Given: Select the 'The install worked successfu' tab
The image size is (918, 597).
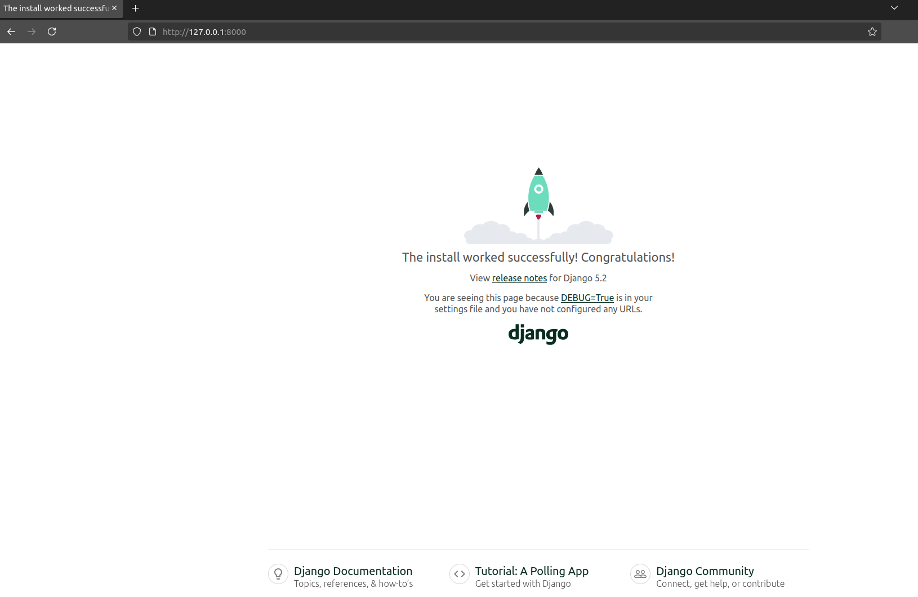Looking at the screenshot, I should click(x=56, y=8).
